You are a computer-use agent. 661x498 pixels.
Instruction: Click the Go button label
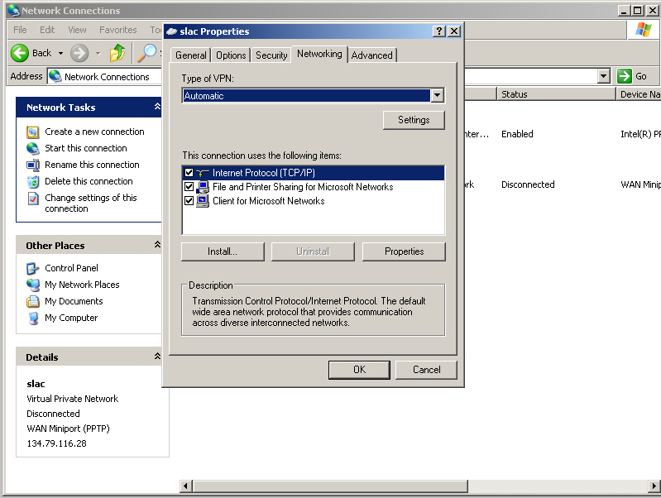[641, 76]
